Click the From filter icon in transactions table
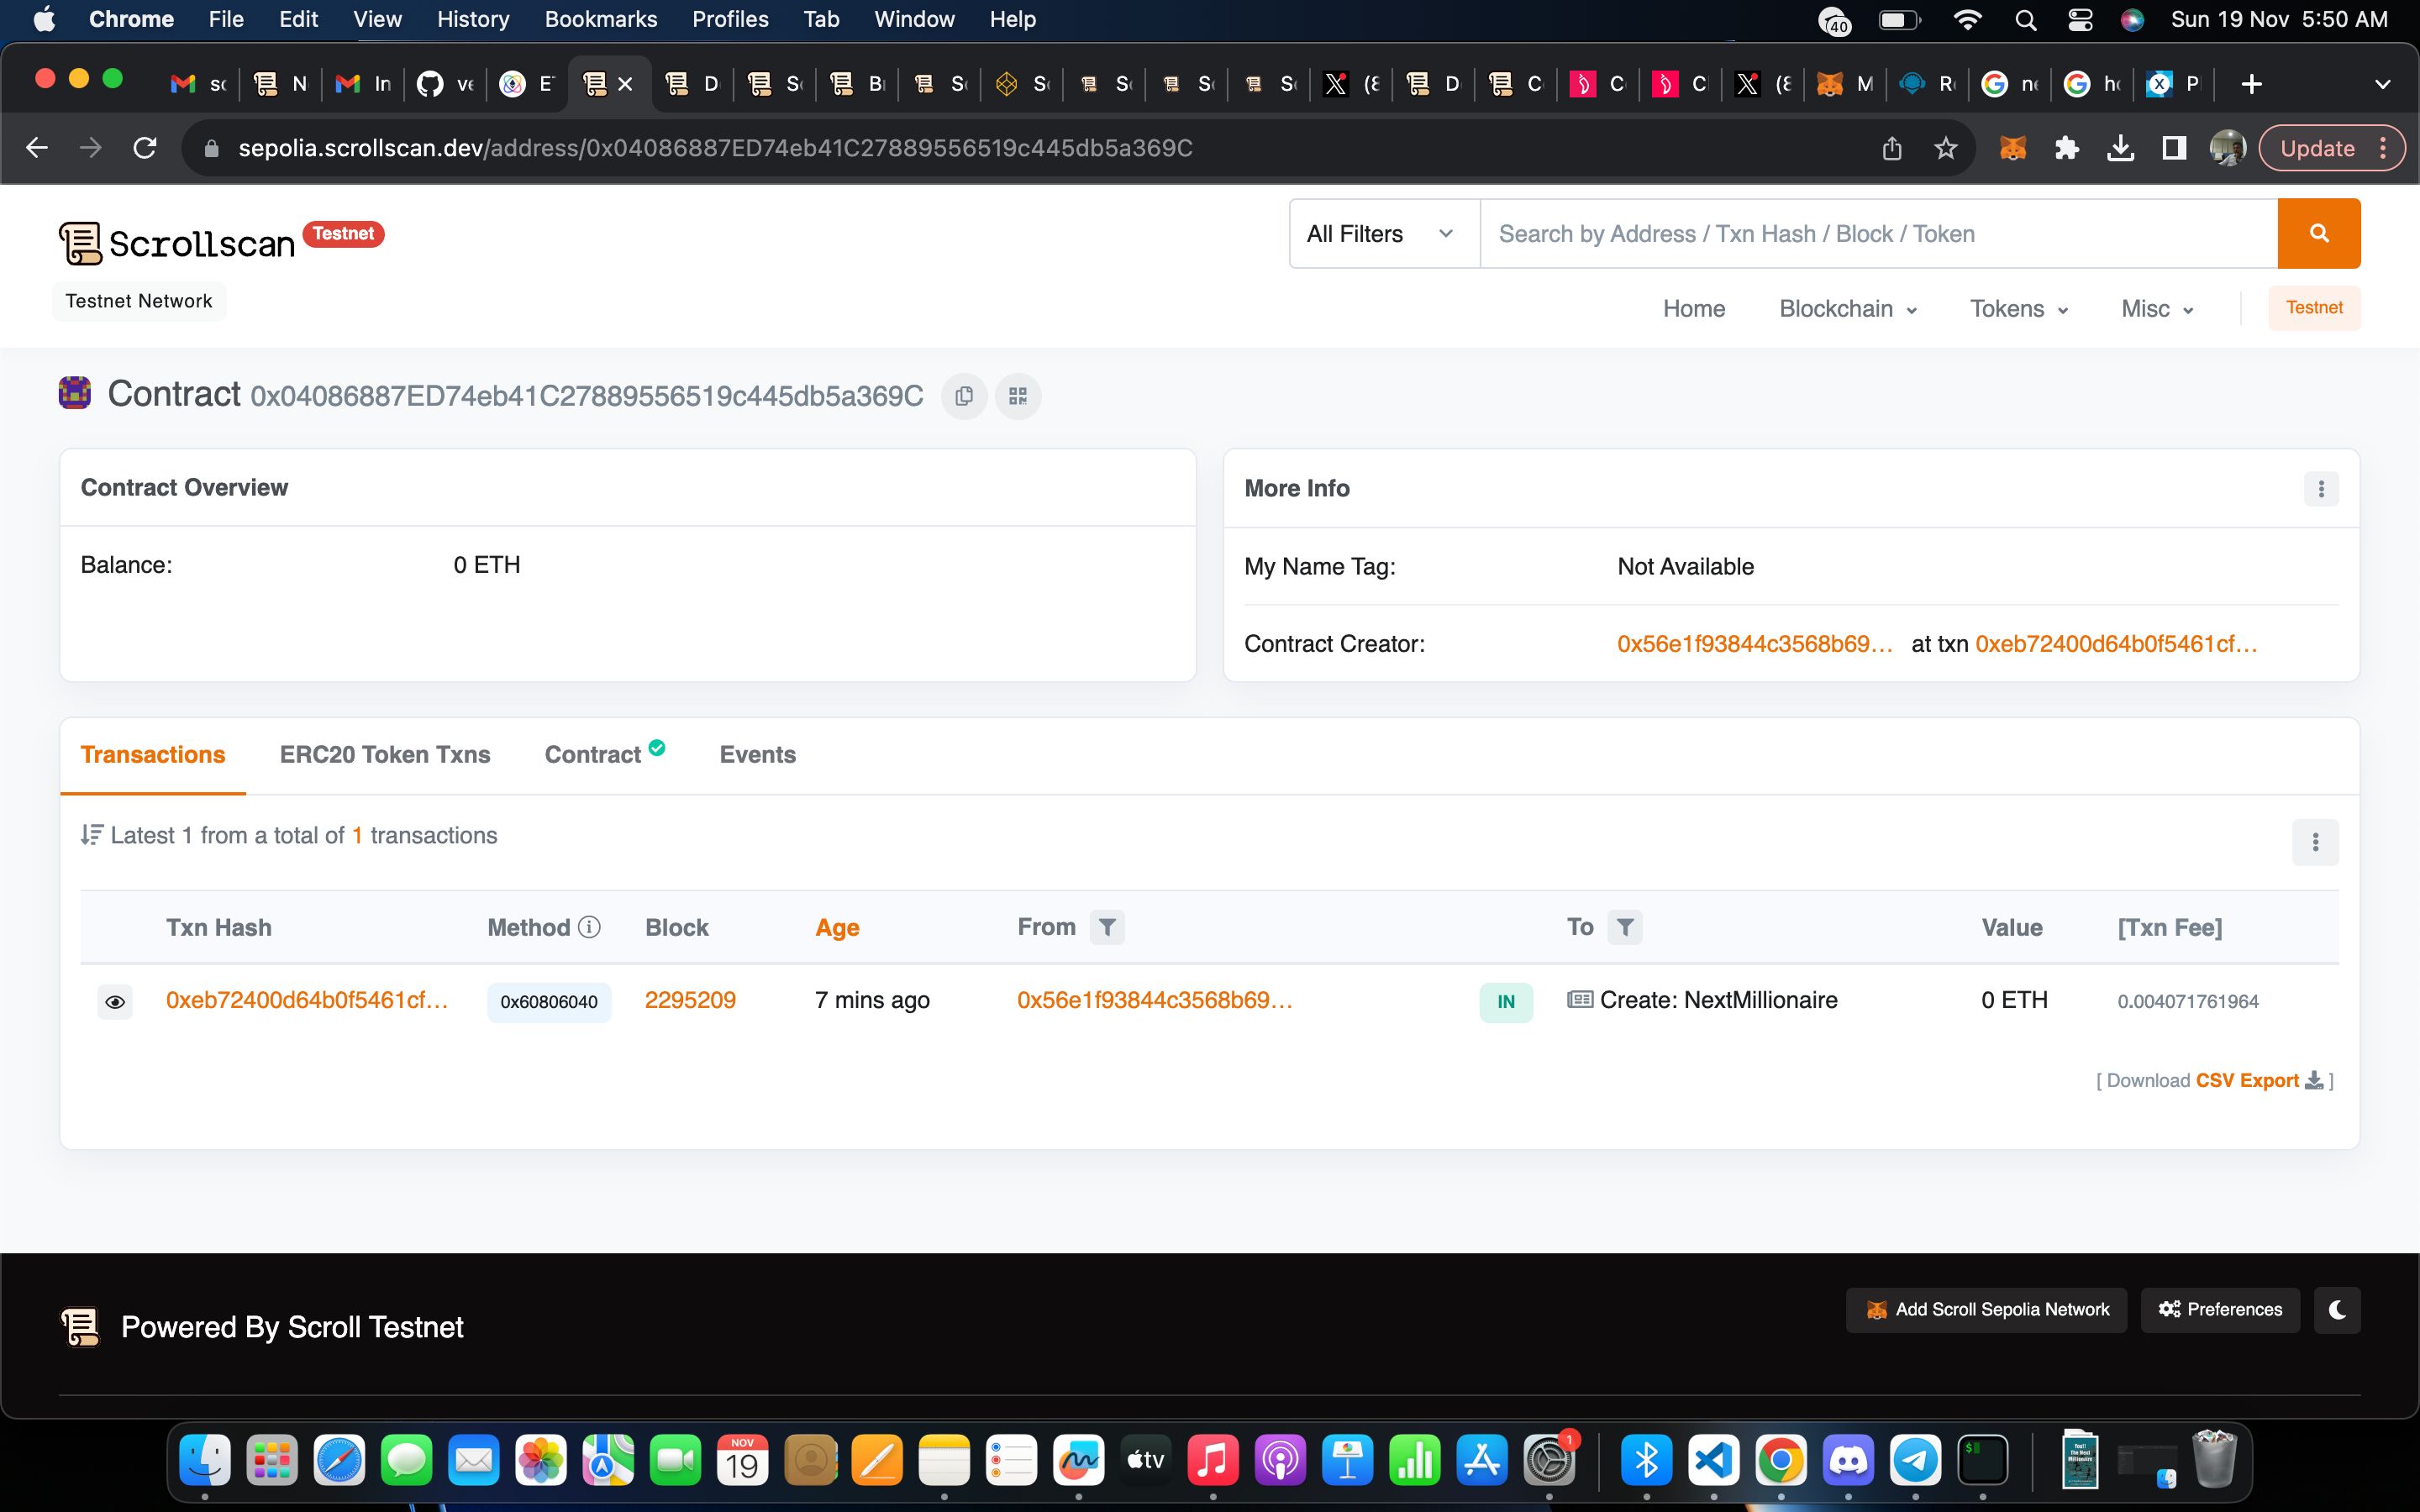The height and width of the screenshot is (1512, 2420). [x=1108, y=927]
